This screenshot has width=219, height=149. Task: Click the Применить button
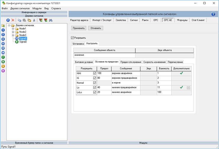78,28
